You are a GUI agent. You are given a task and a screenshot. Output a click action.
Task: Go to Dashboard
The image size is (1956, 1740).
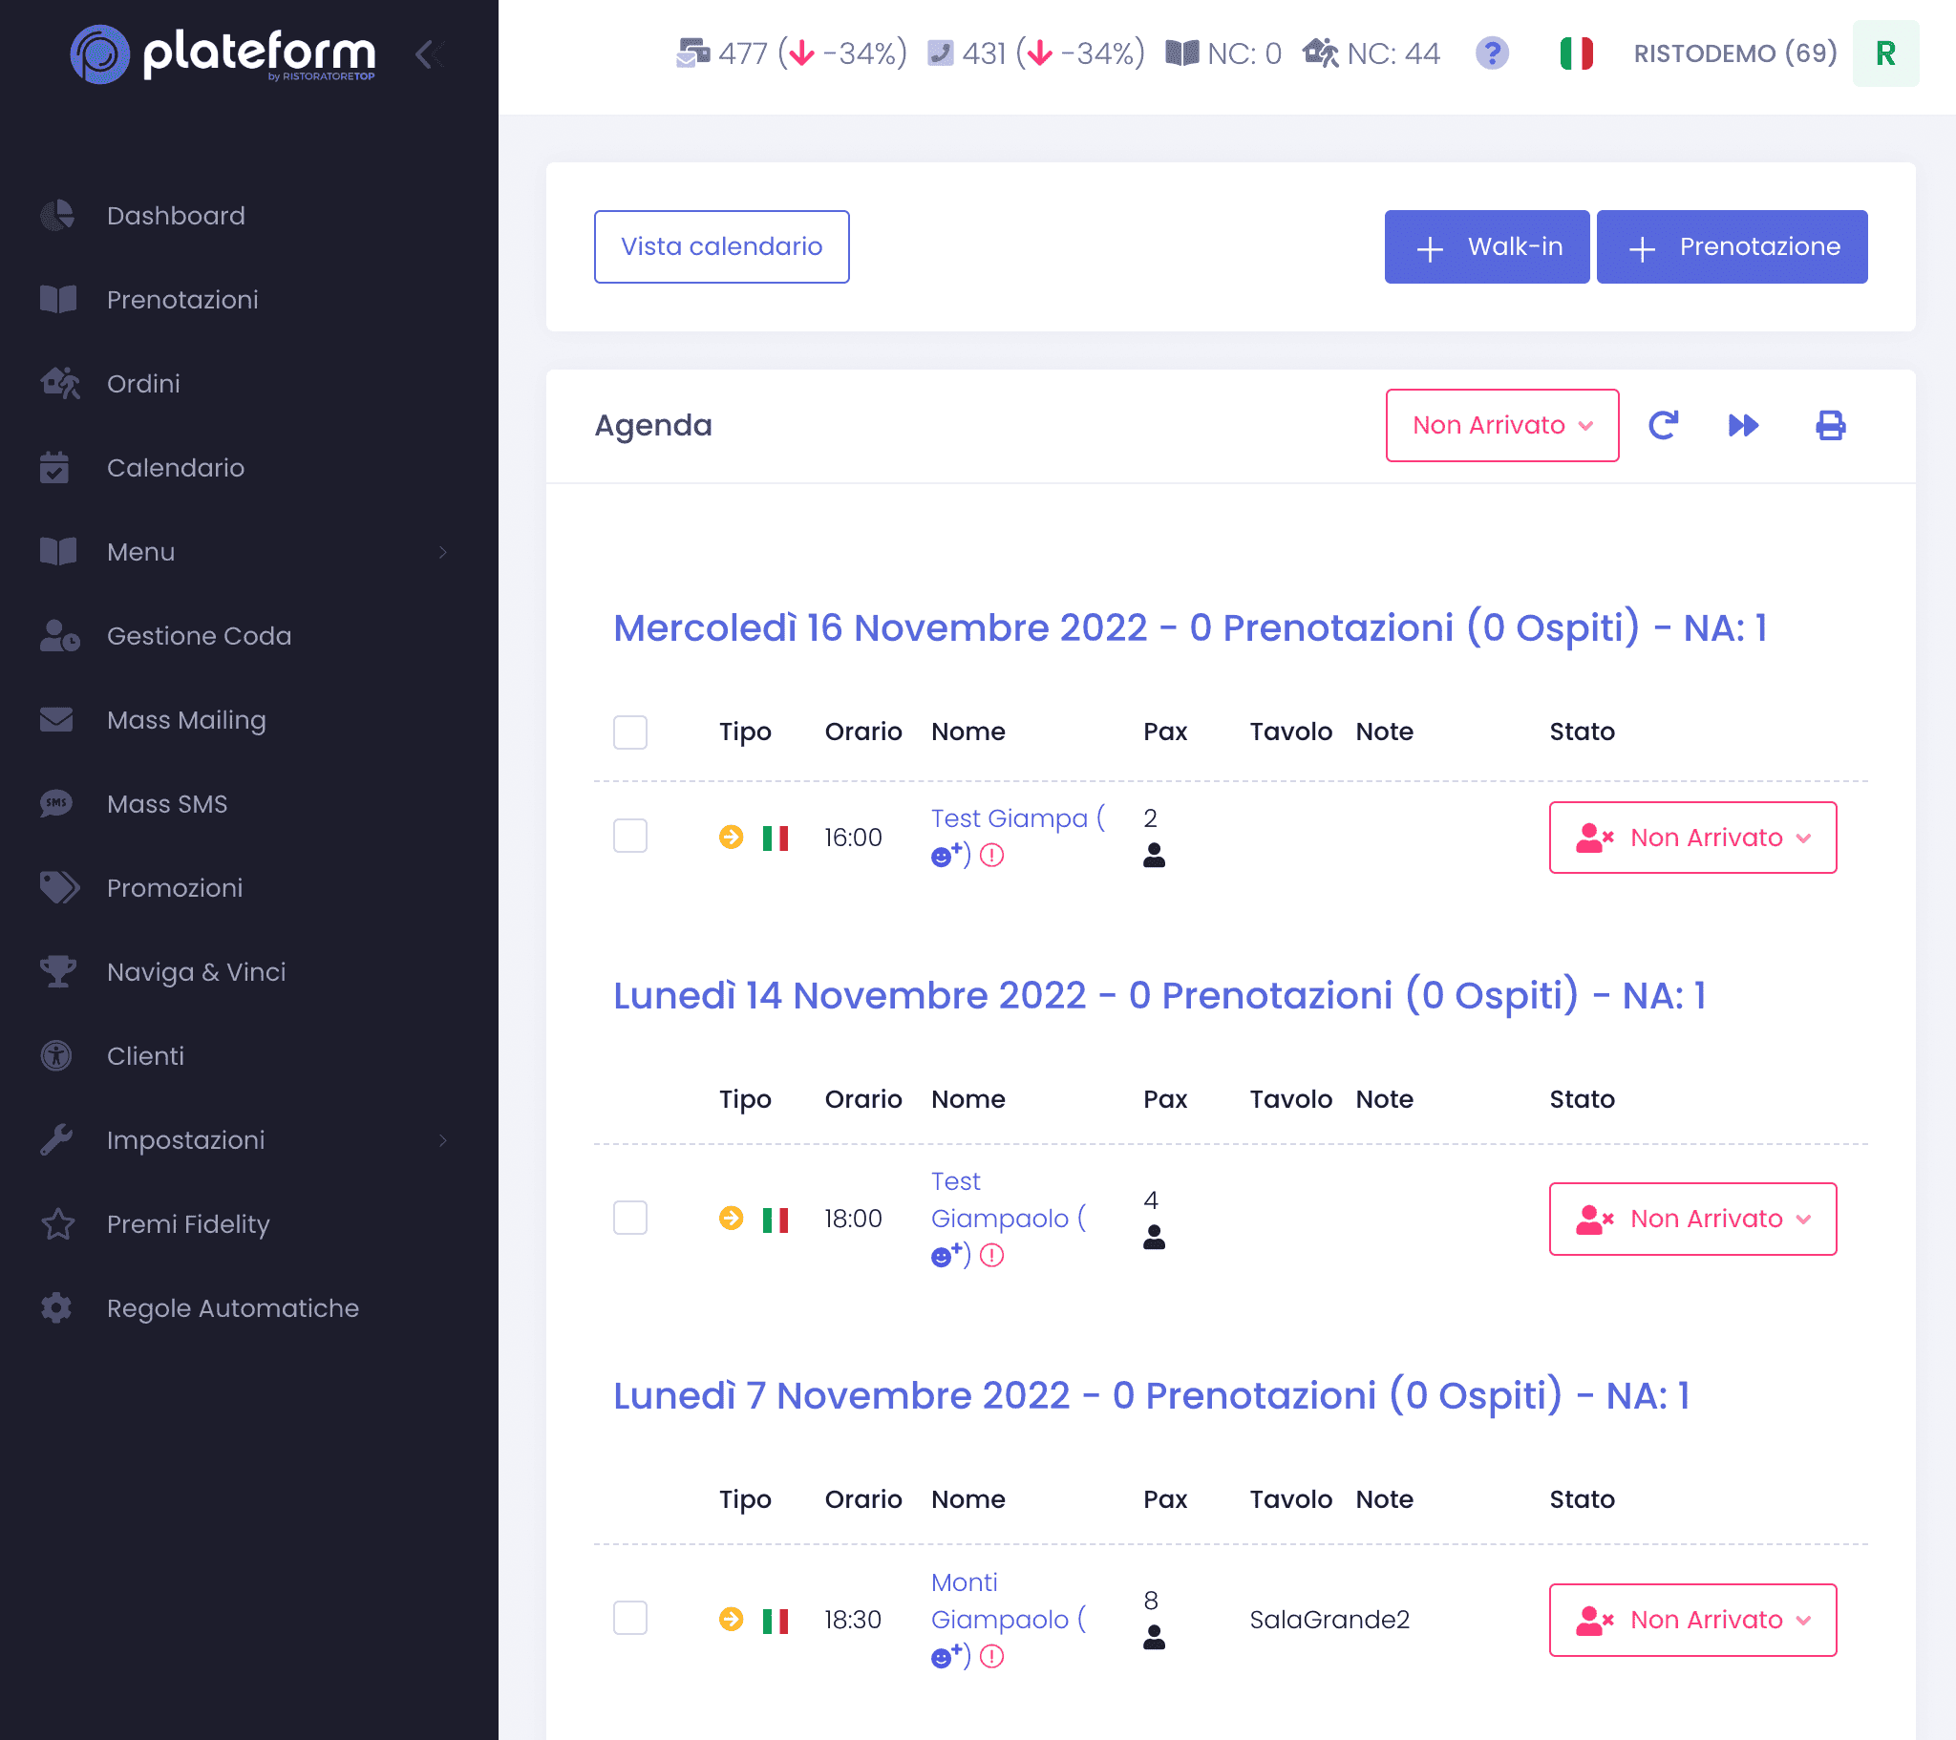click(x=176, y=215)
